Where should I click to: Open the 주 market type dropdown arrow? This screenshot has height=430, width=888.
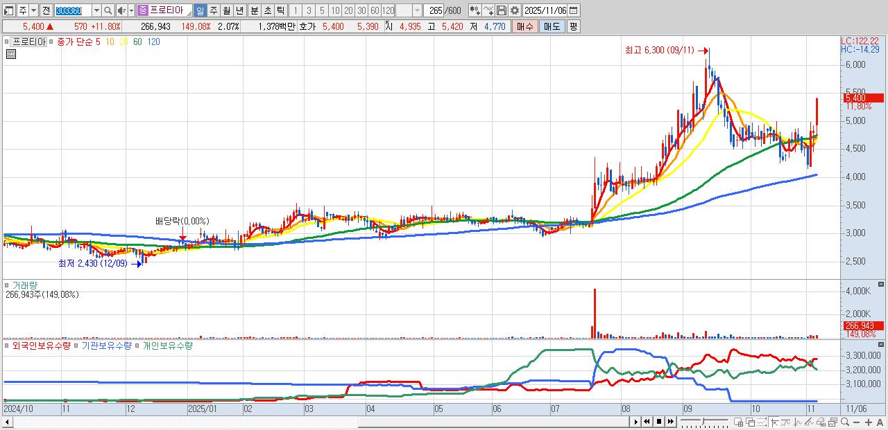point(33,10)
